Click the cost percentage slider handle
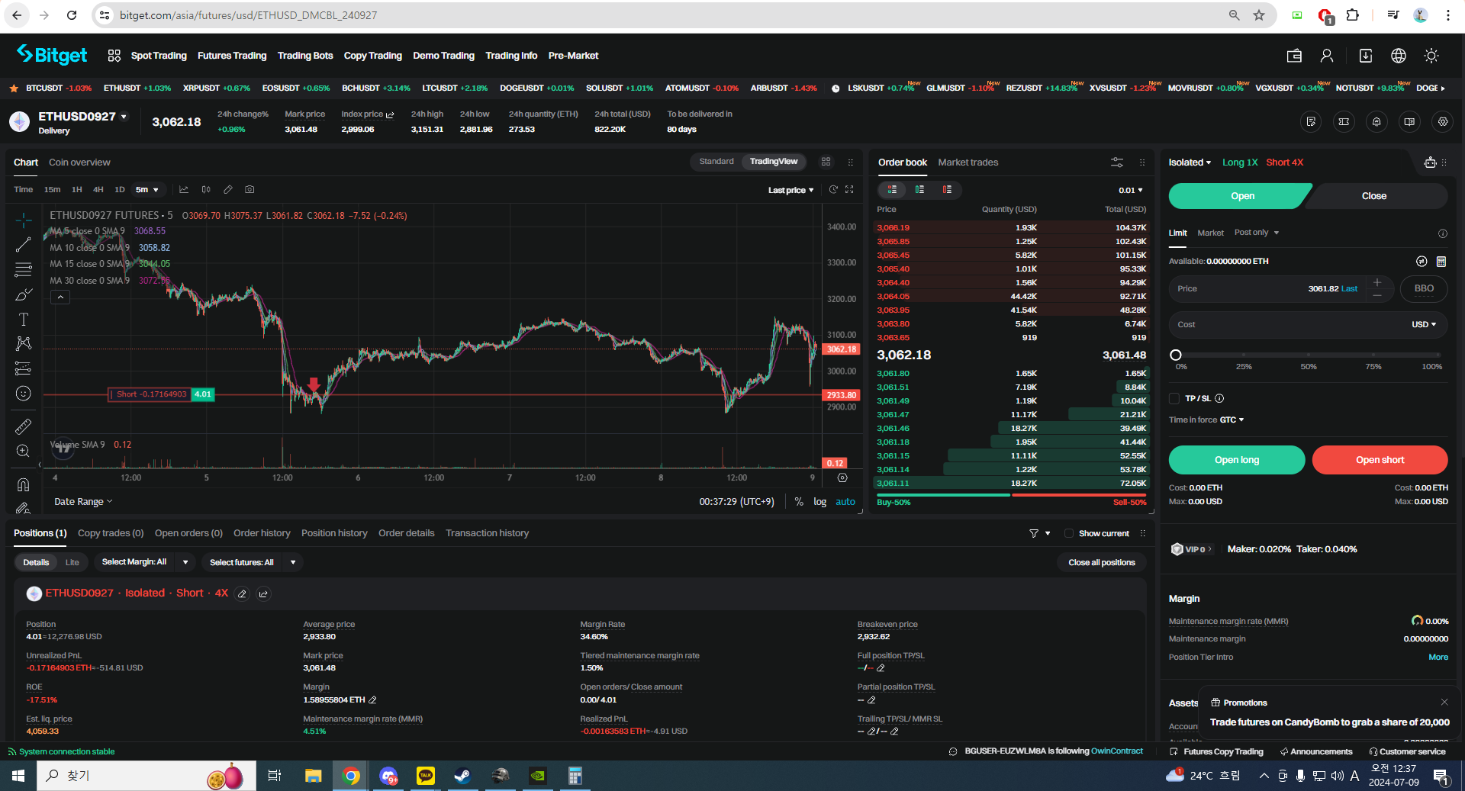Screen dimensions: 1465x791 coord(1176,355)
